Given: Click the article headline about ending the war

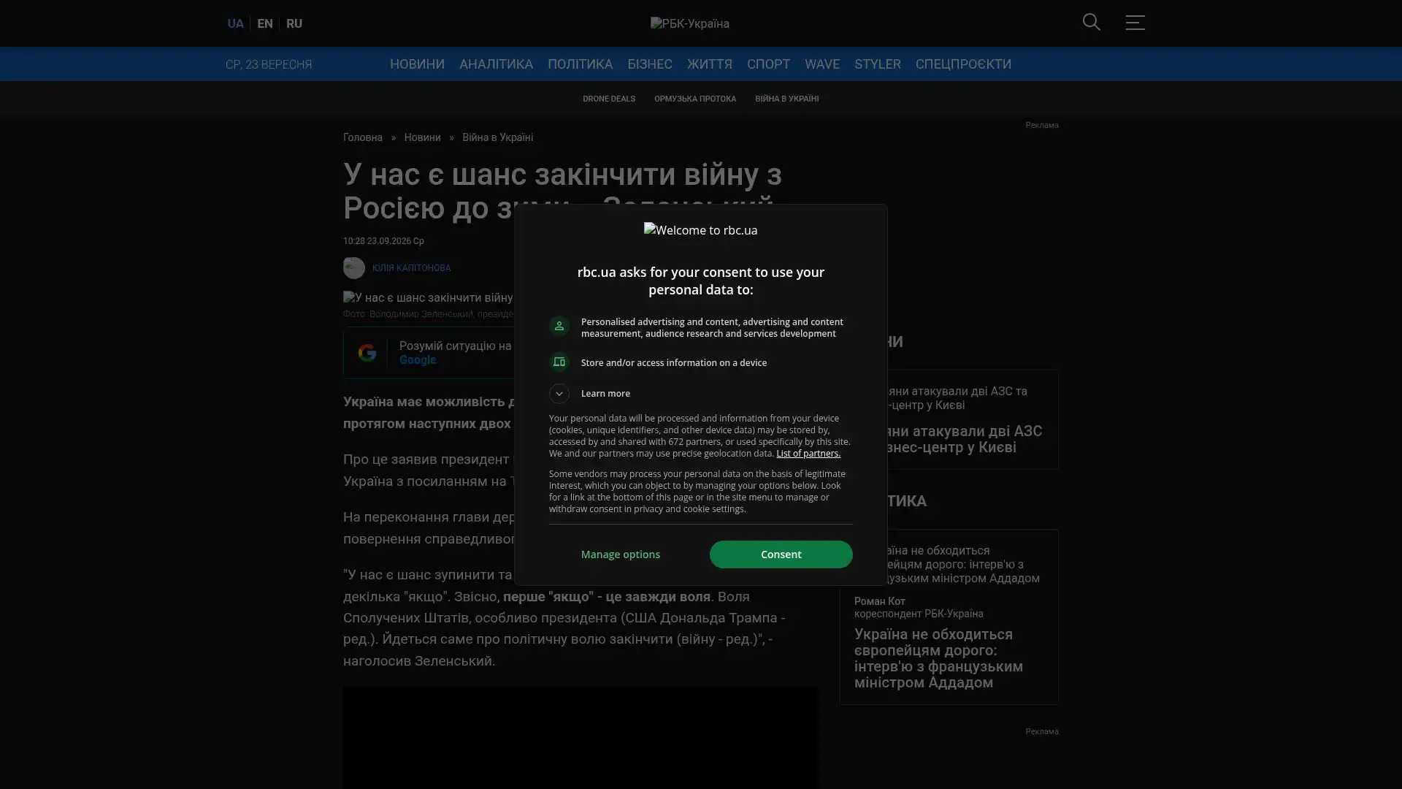Looking at the screenshot, I should point(562,191).
